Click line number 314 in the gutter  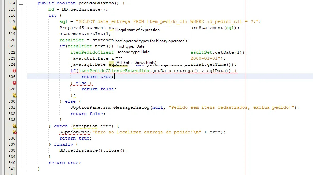point(12,3)
